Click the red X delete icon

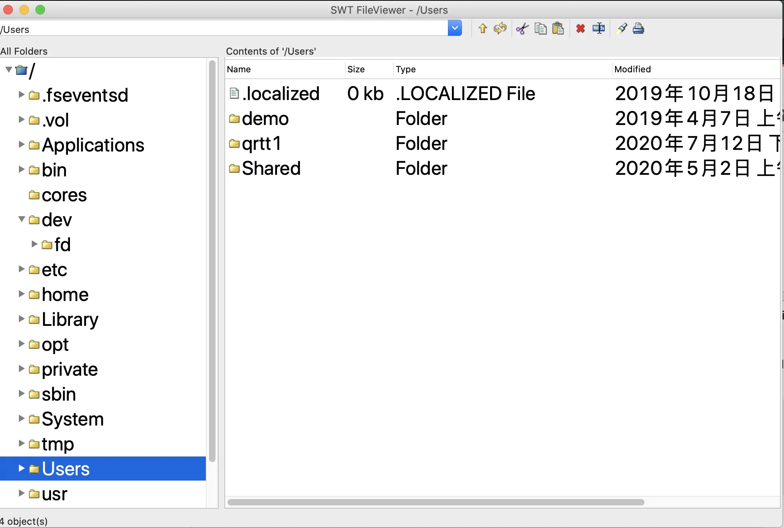pyautogui.click(x=580, y=29)
